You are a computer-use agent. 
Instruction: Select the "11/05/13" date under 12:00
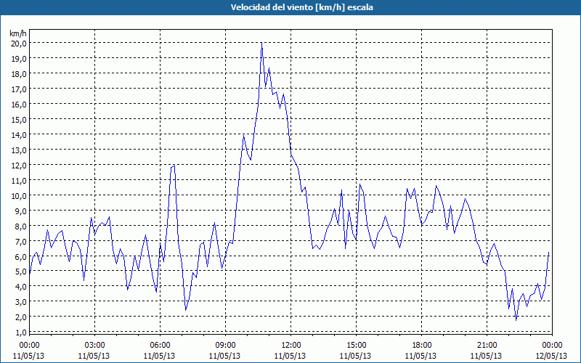(290, 356)
